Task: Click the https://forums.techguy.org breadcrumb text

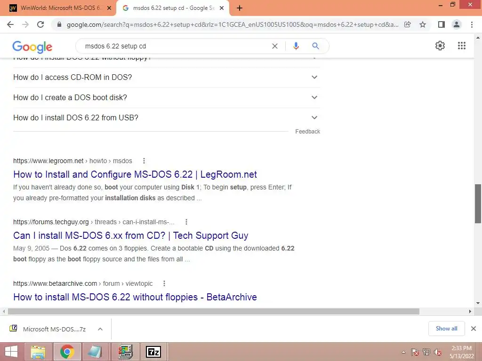Action: (x=51, y=222)
